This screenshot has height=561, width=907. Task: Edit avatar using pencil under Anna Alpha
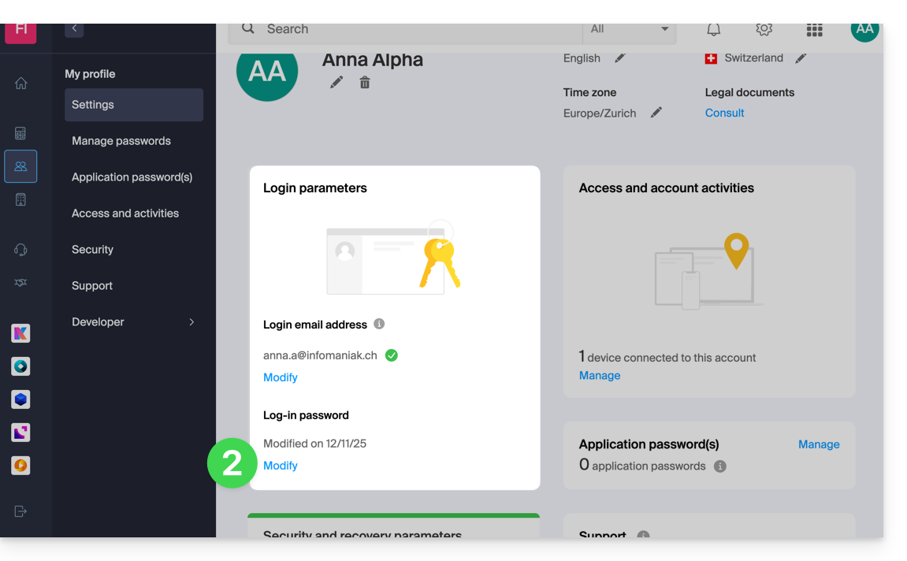tap(336, 83)
